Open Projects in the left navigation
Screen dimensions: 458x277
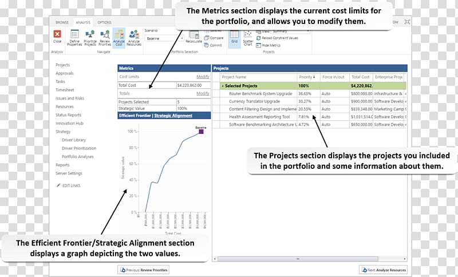(x=62, y=65)
